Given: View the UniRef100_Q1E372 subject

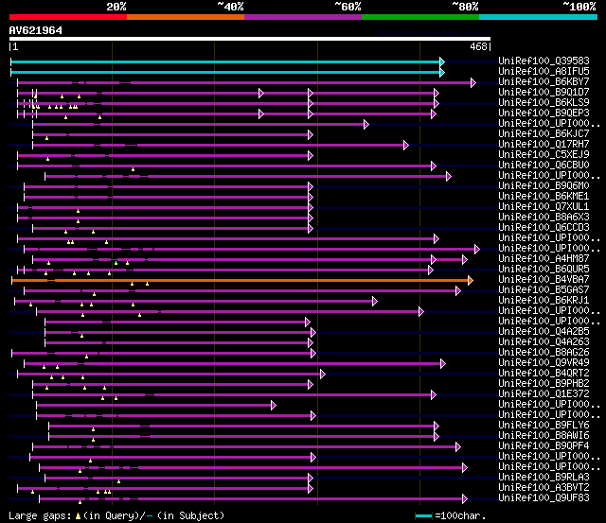Looking at the screenshot, I should (x=544, y=393).
